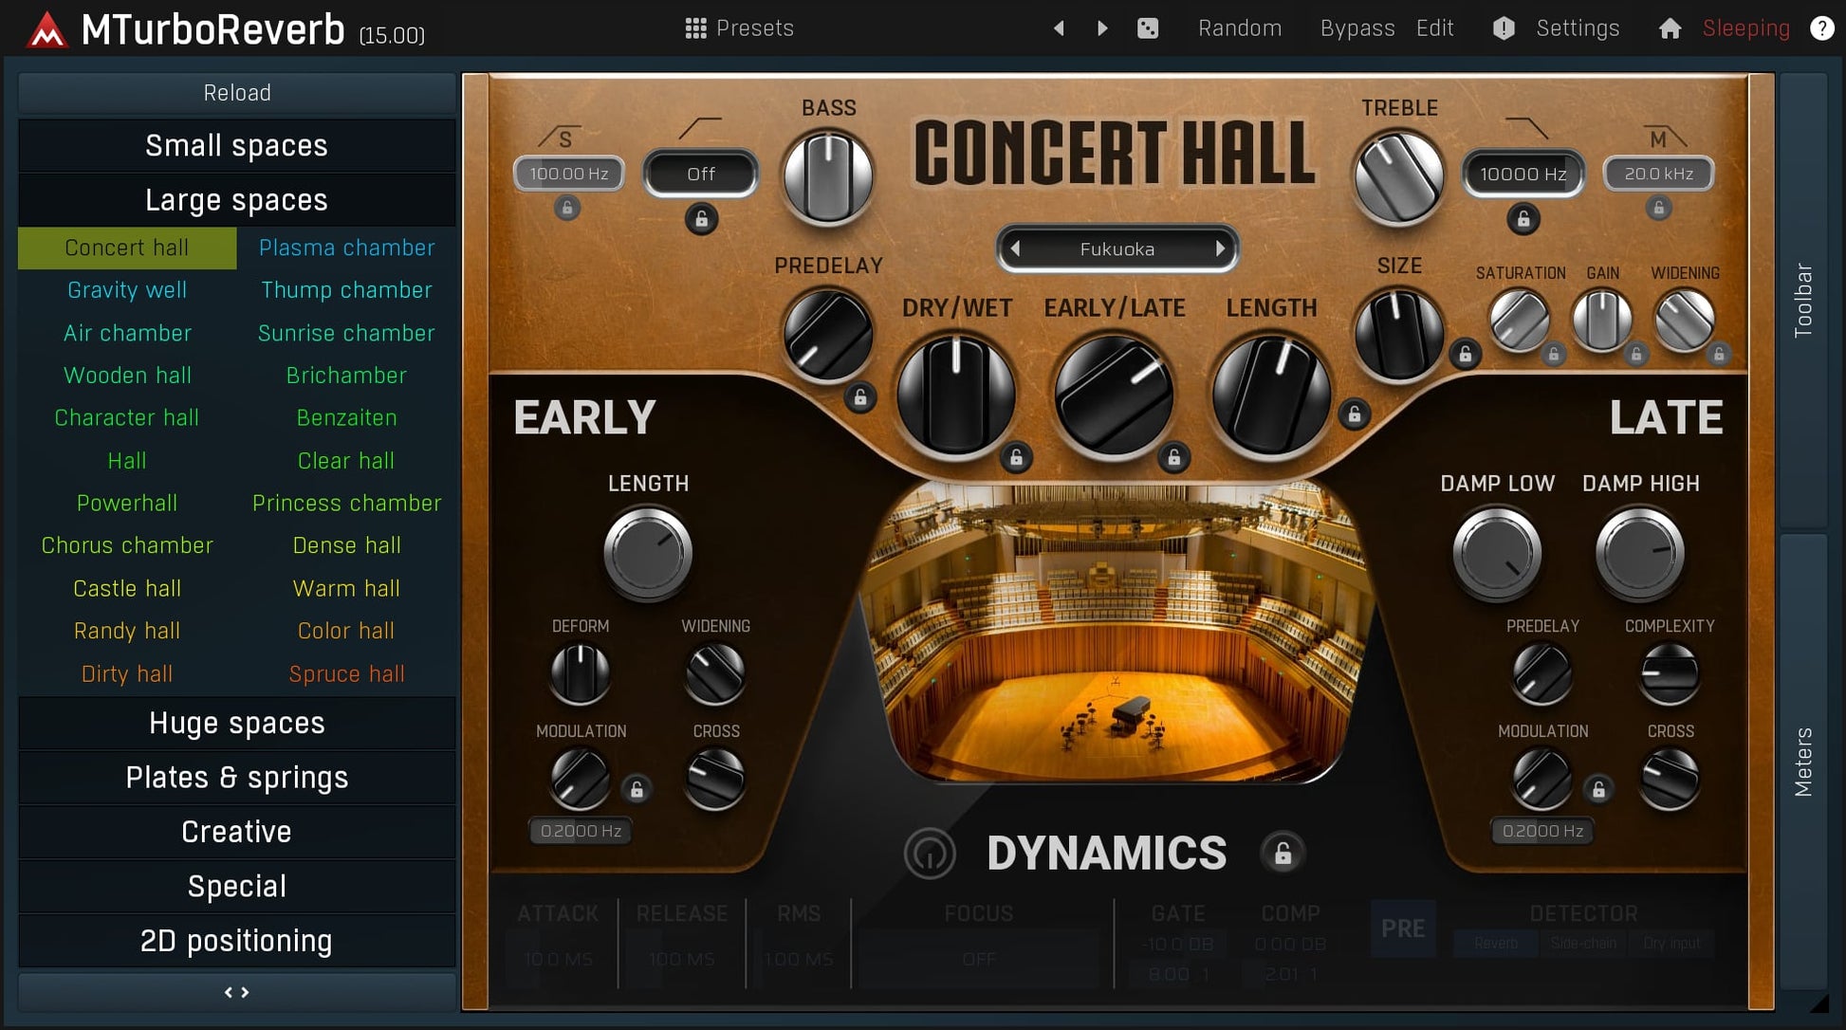Viewport: 1846px width, 1030px height.
Task: Toggle the Dynamics power button
Action: [930, 853]
